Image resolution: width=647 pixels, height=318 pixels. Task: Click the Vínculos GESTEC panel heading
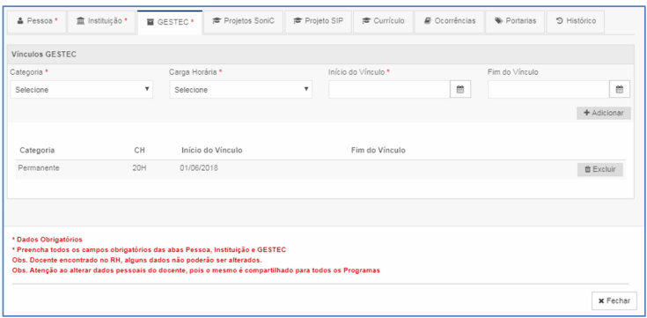(x=44, y=55)
